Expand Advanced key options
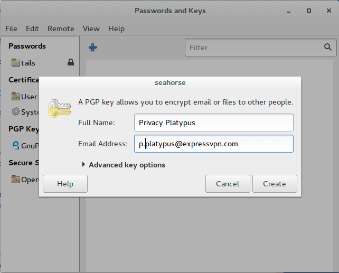 tap(124, 165)
